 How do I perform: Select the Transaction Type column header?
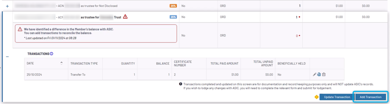(84, 63)
